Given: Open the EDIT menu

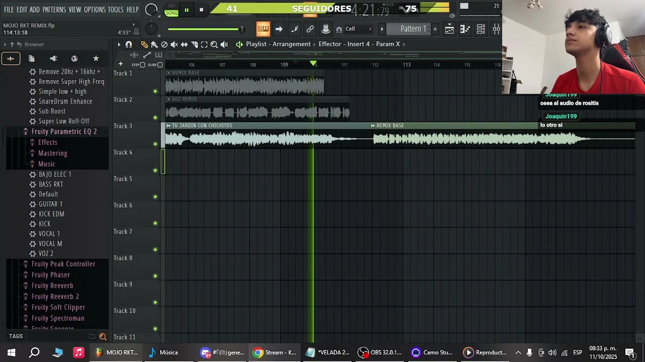Looking at the screenshot, I should tap(22, 10).
